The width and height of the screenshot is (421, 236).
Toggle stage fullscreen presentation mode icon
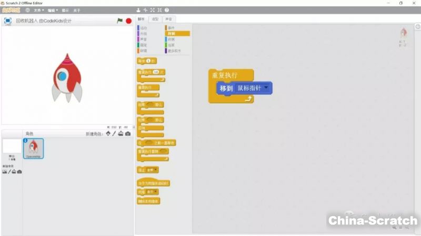8,21
